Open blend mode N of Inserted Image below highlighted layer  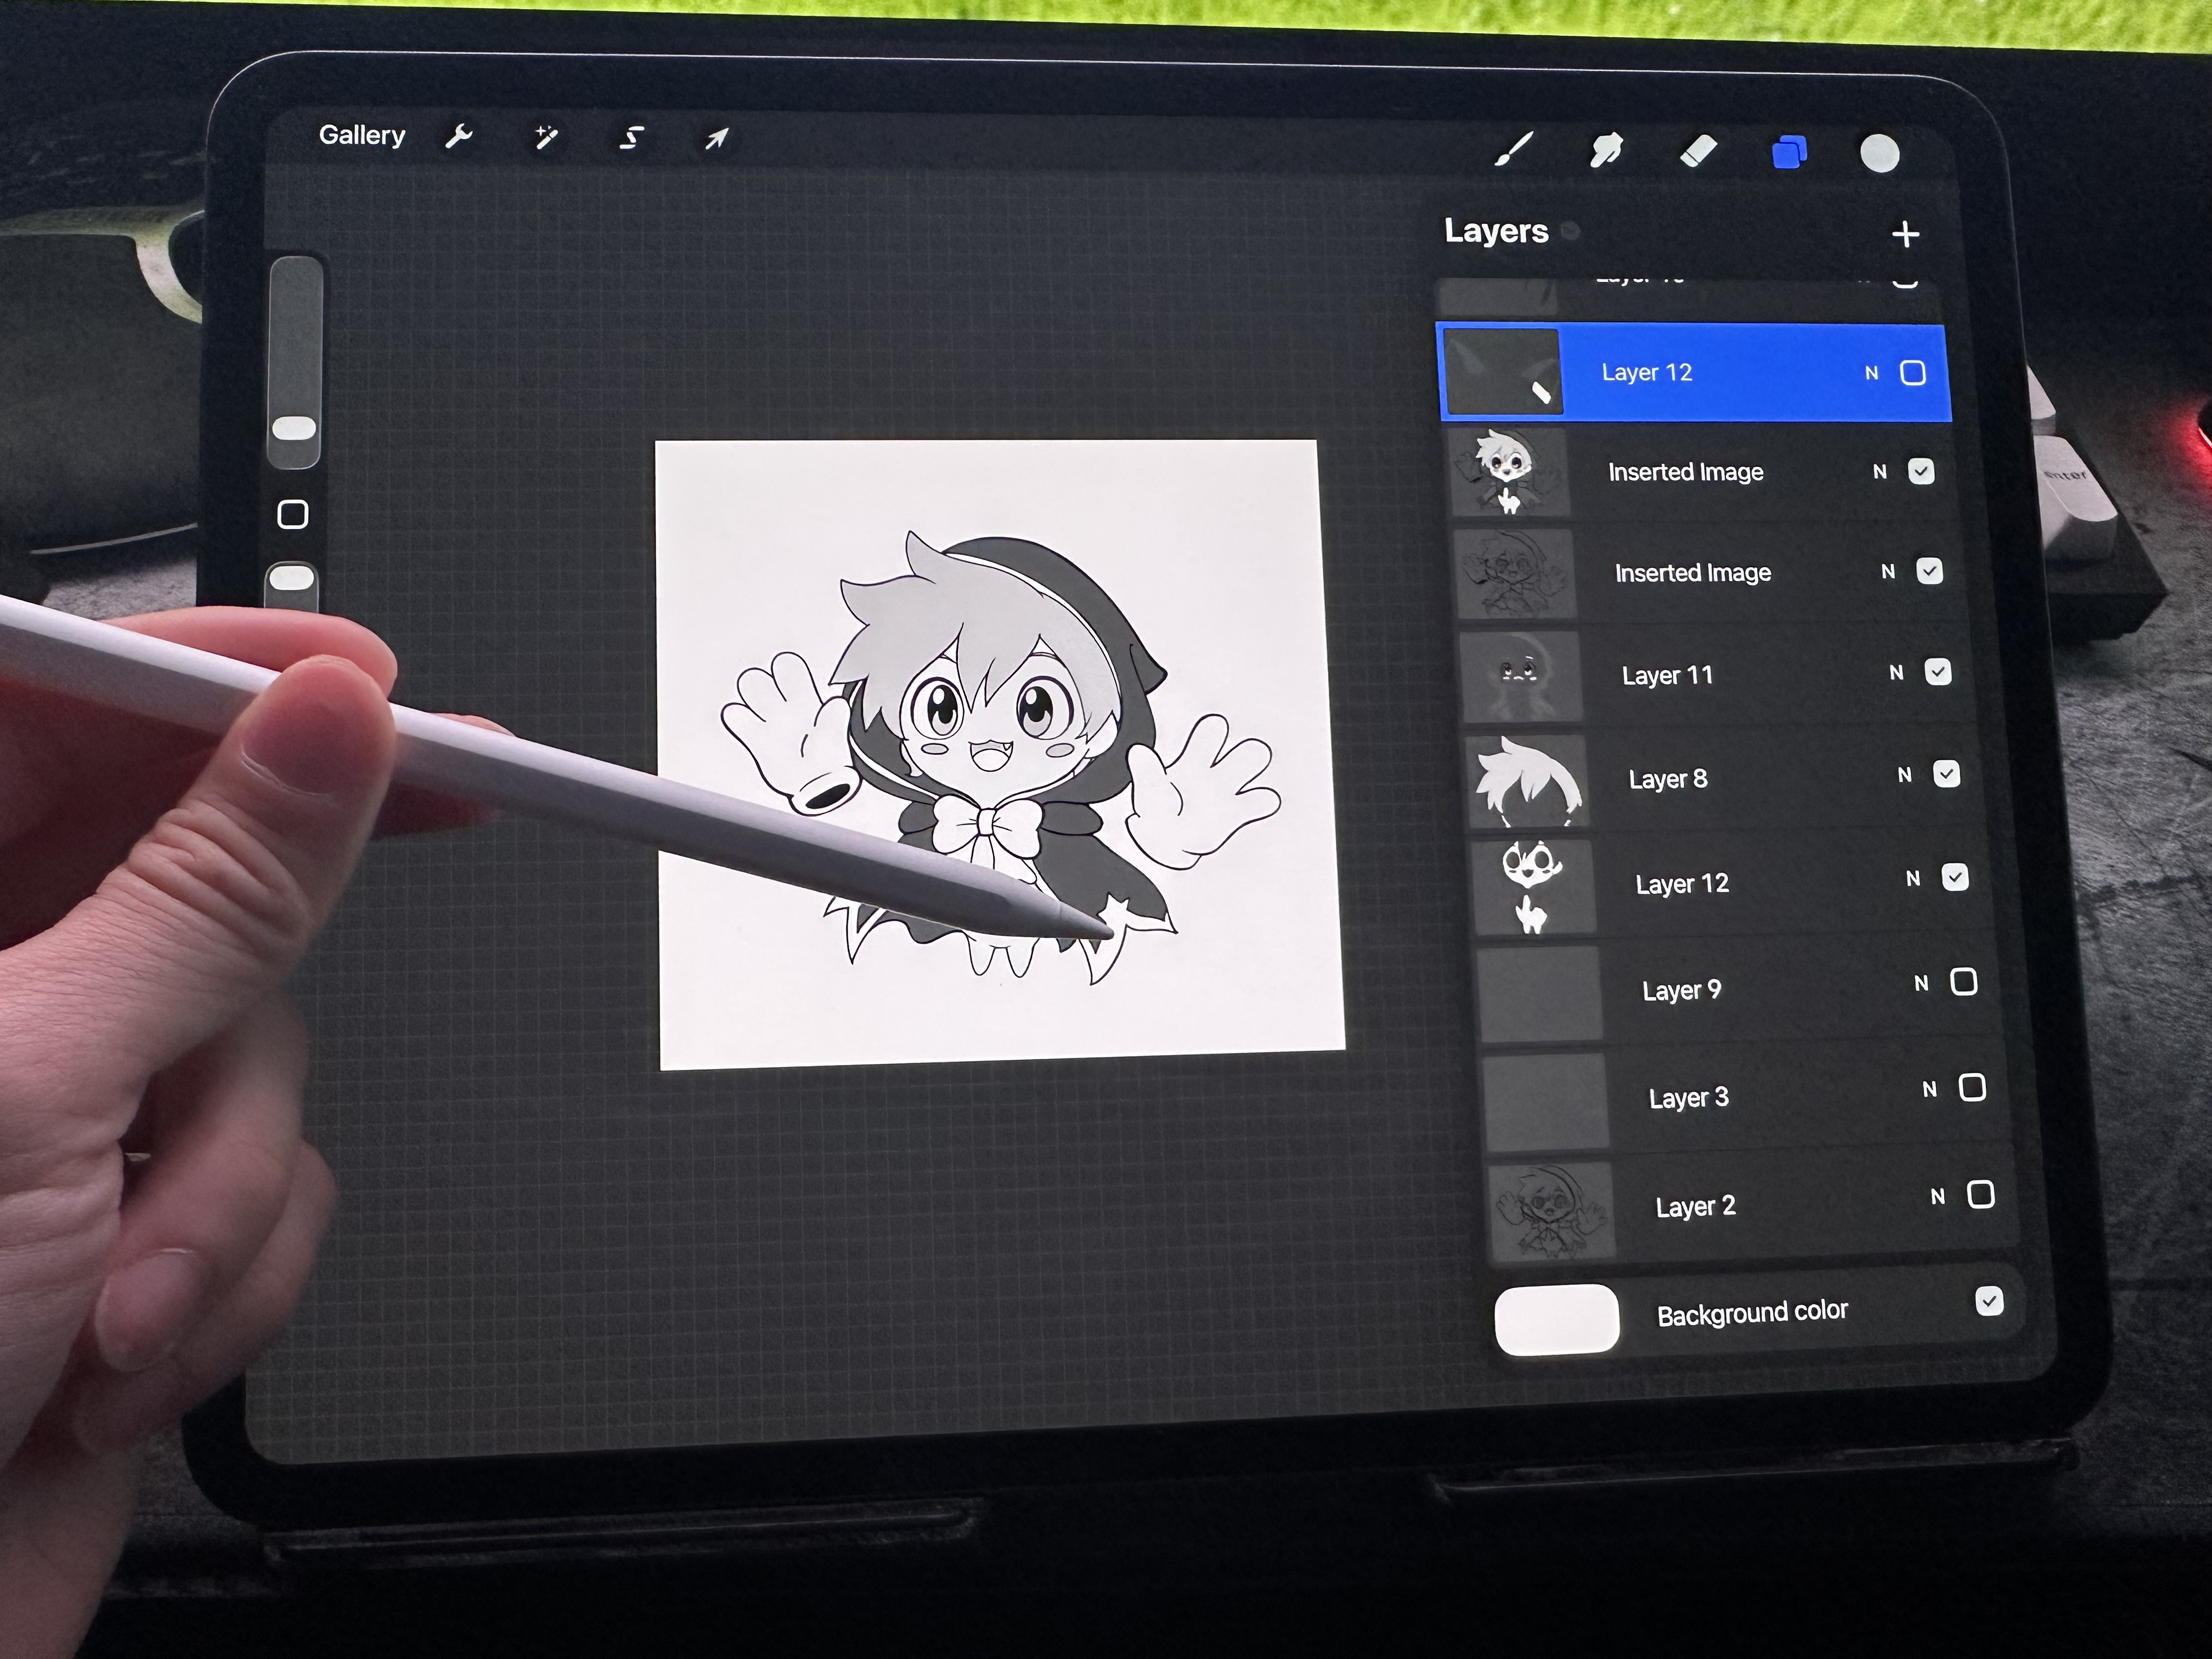pyautogui.click(x=1880, y=472)
